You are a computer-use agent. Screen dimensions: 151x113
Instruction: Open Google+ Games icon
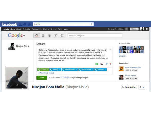pyautogui.click(x=62, y=36)
